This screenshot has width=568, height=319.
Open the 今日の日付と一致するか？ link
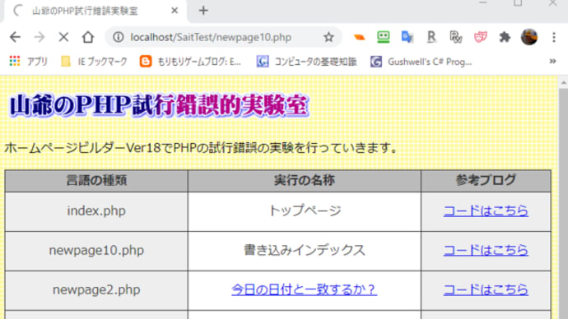pyautogui.click(x=305, y=289)
